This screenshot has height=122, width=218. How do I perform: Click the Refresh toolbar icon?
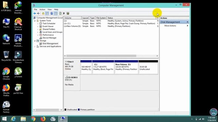tap(60, 14)
